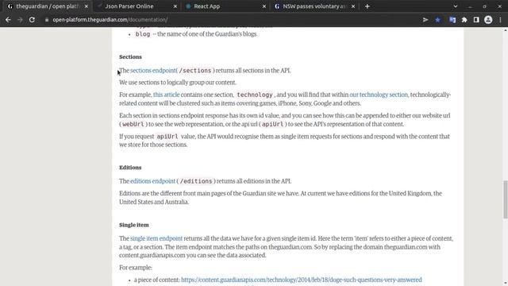Viewport: 508px width, 286px height.
Task: Close the Json Parser Online tab
Action: (175, 6)
